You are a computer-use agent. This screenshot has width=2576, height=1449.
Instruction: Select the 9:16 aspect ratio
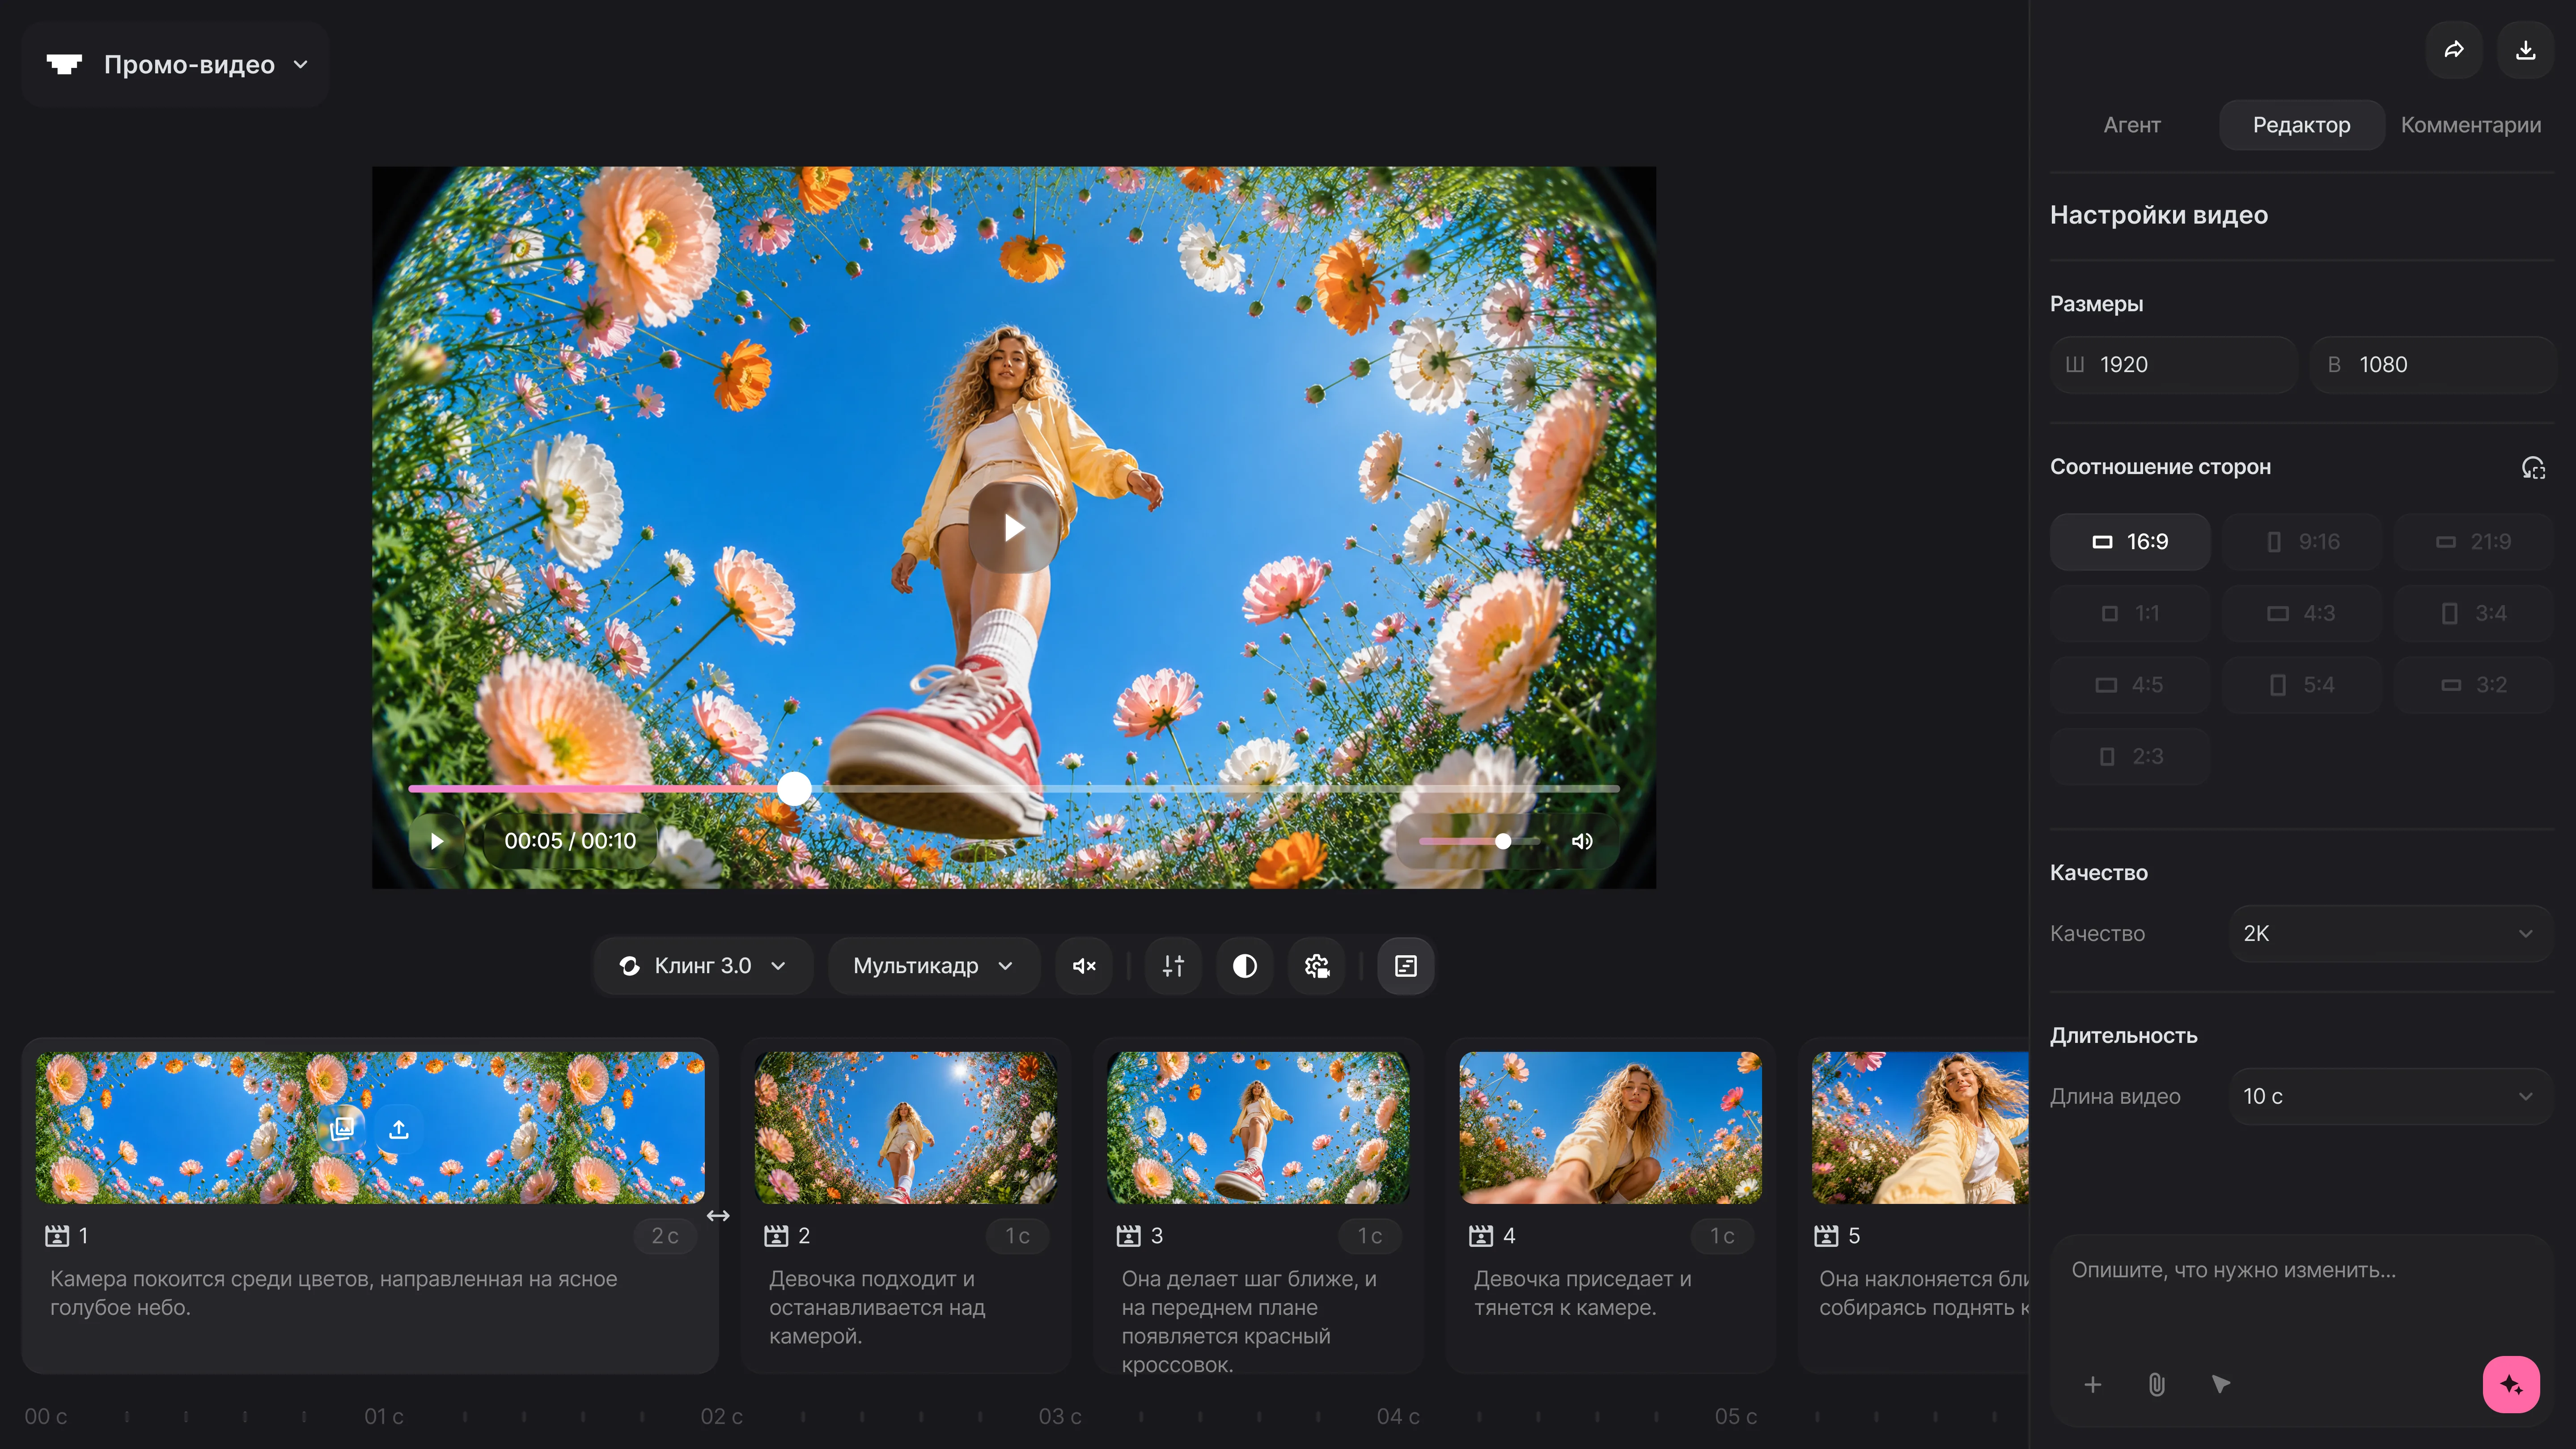tap(2302, 542)
